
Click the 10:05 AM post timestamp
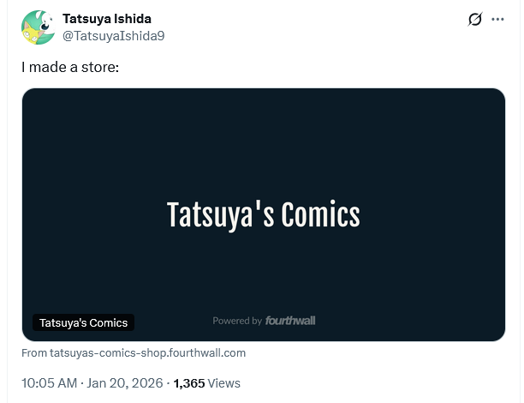[x=49, y=383]
